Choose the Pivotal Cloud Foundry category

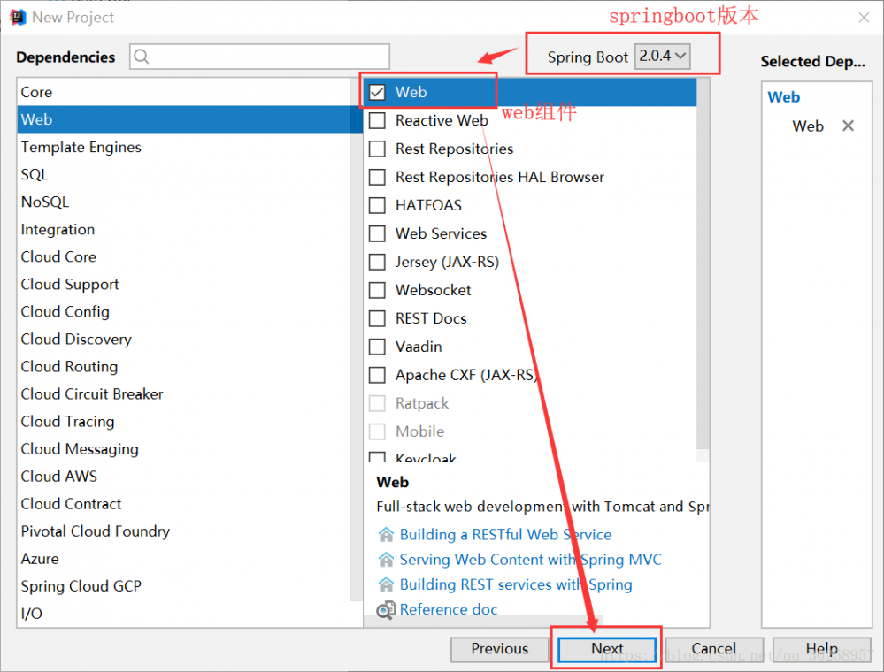[x=184, y=531]
